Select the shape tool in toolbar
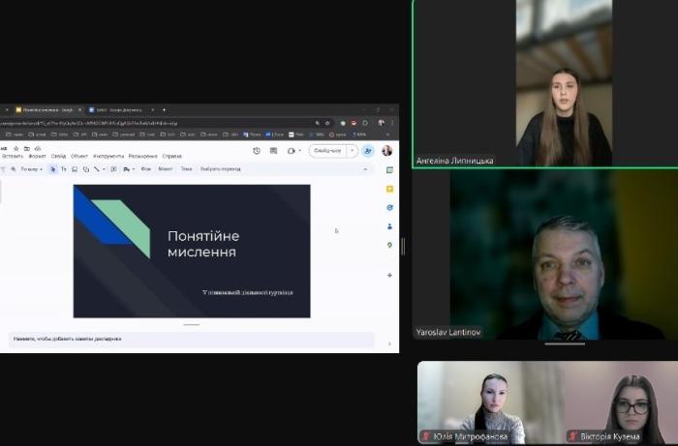This screenshot has width=678, height=446. pos(85,169)
